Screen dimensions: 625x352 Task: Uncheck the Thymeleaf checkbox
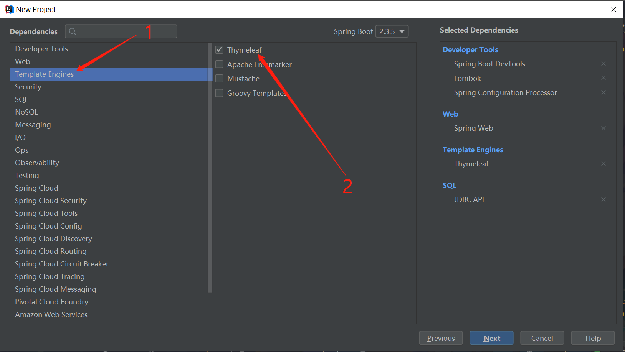point(219,49)
